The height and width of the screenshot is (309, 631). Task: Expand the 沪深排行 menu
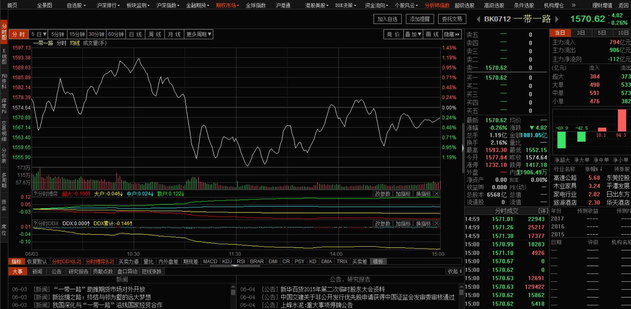coord(108,5)
